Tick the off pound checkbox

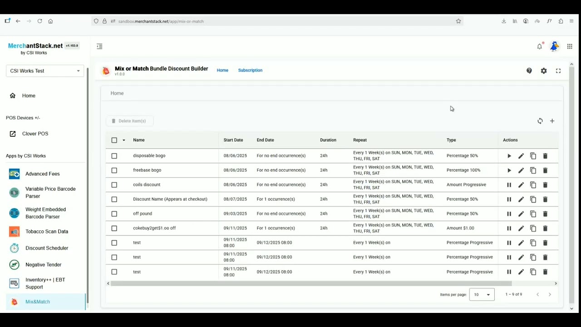114,214
